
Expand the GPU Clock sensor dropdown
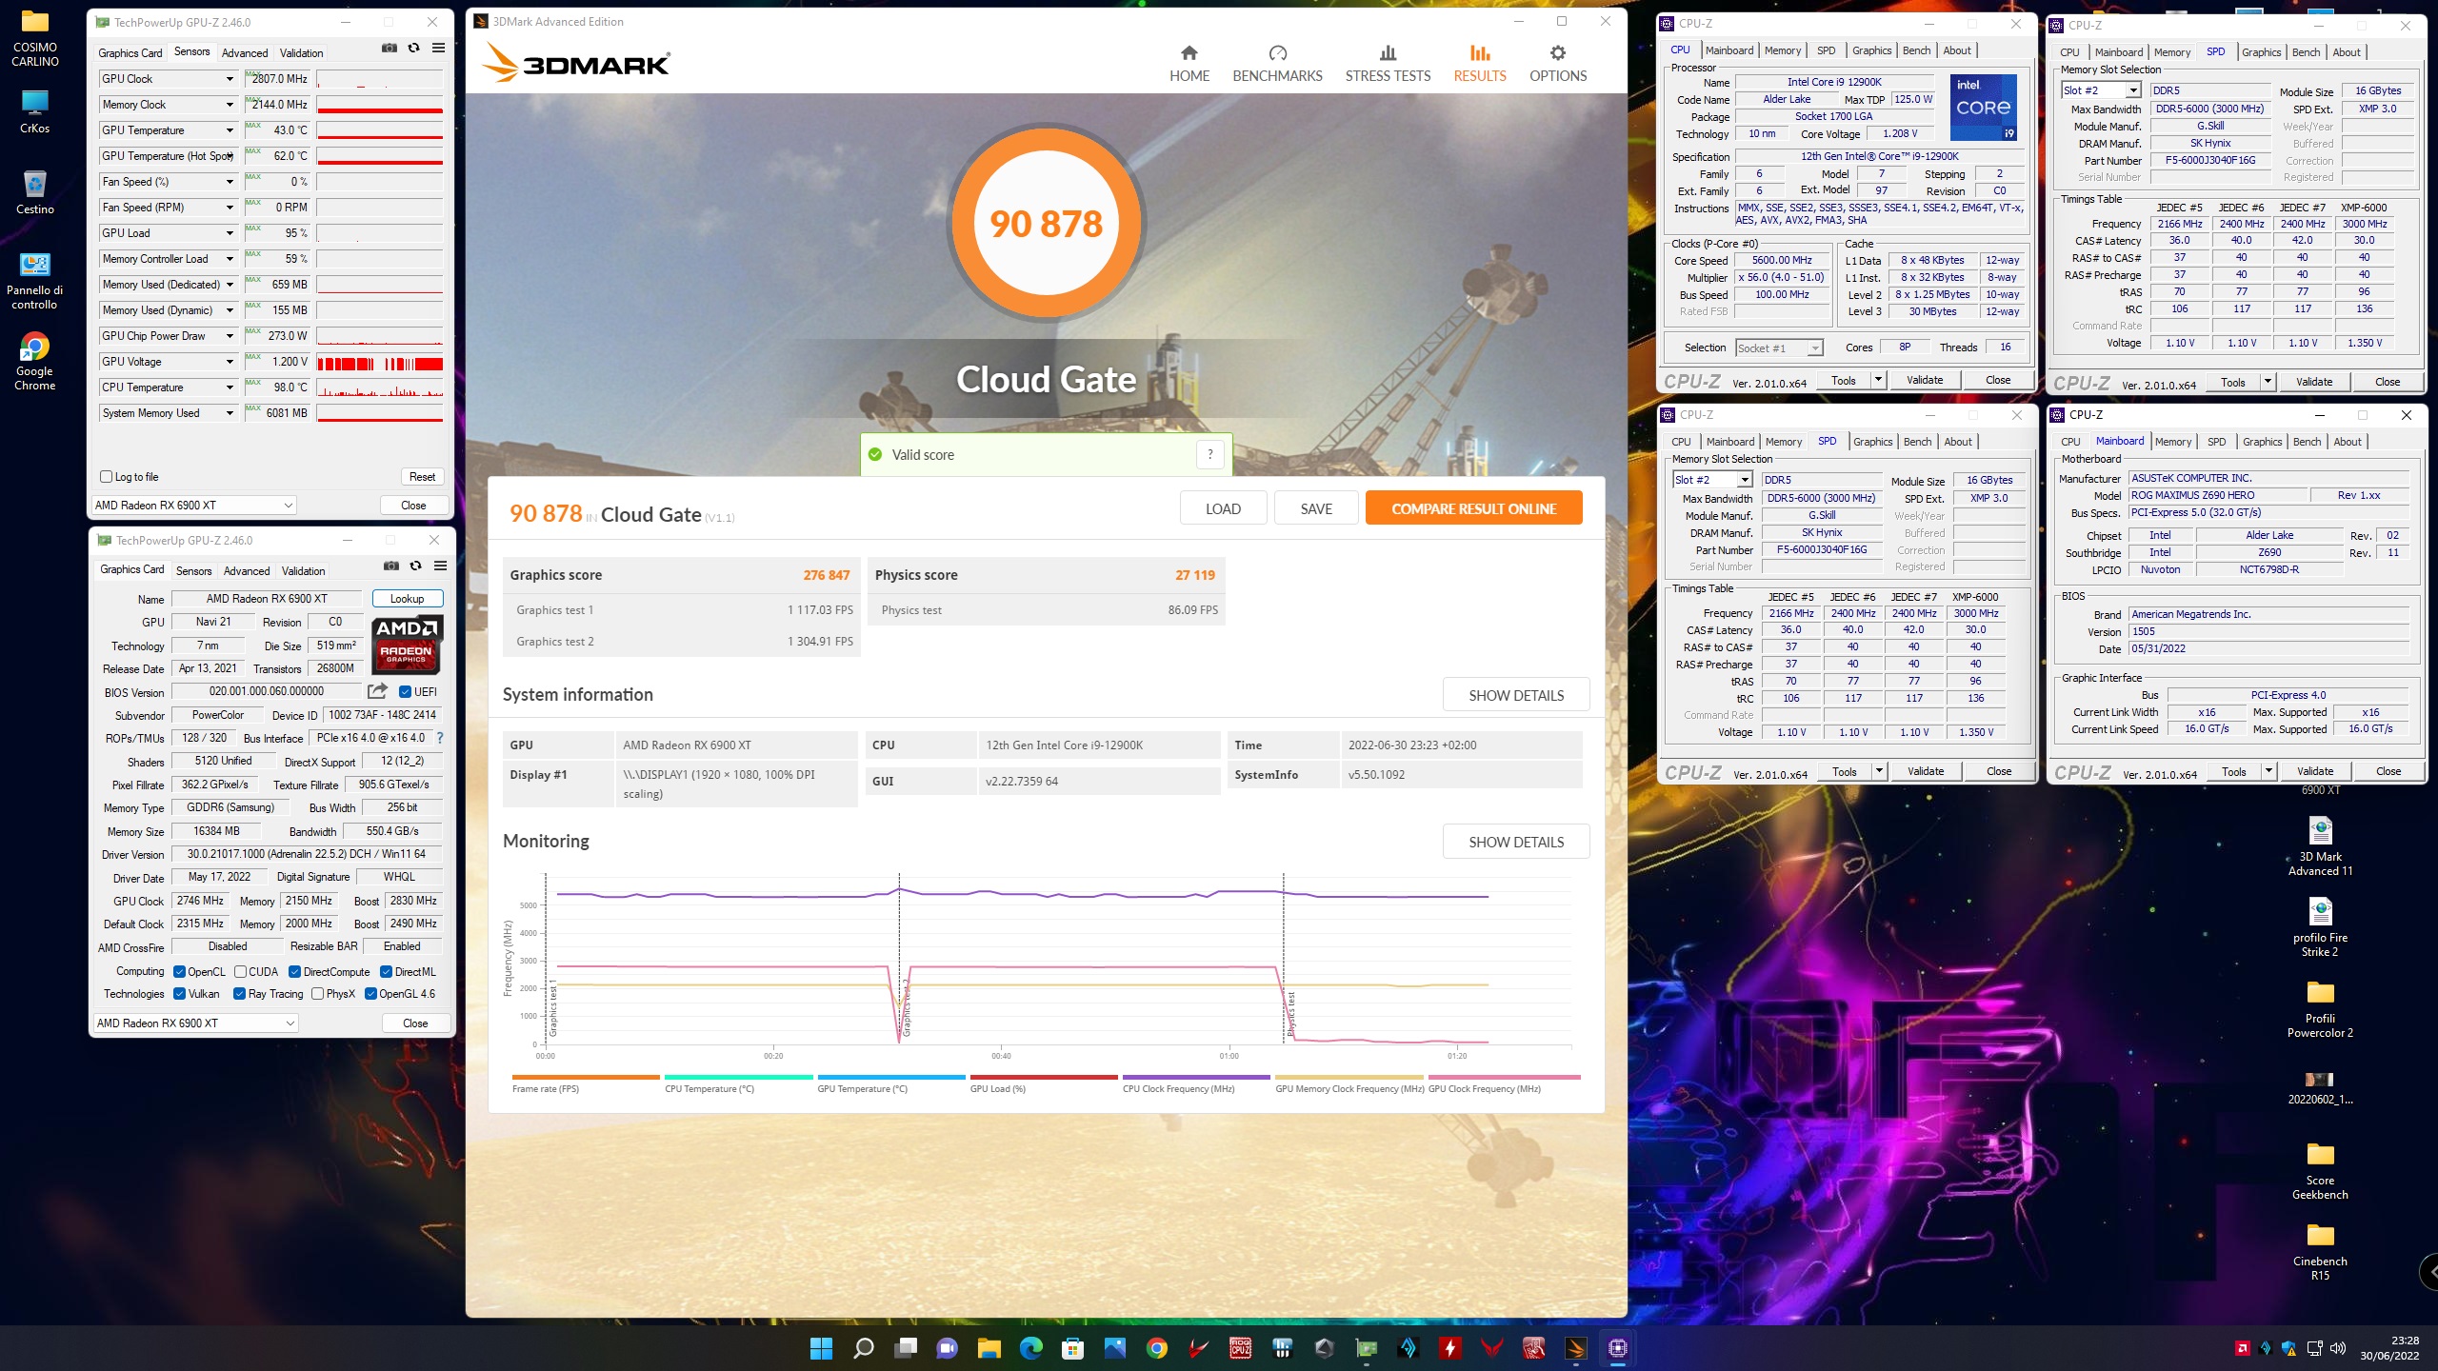(x=230, y=79)
